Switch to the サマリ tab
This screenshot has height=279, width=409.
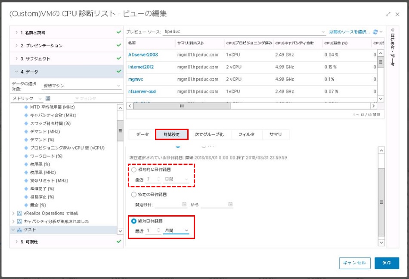coord(276,134)
